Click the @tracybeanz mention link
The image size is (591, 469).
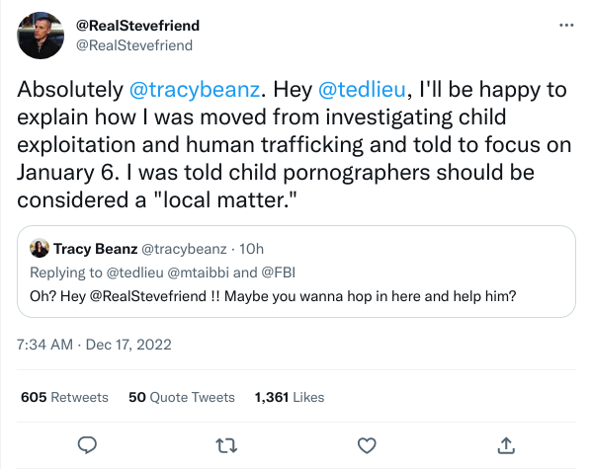[x=195, y=90]
